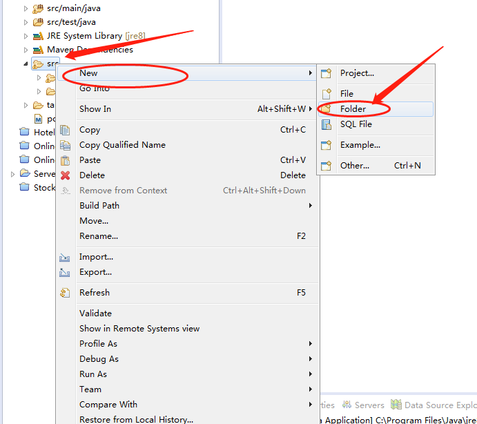Click the JRE System Library icon
477x424 pixels.
pos(37,36)
